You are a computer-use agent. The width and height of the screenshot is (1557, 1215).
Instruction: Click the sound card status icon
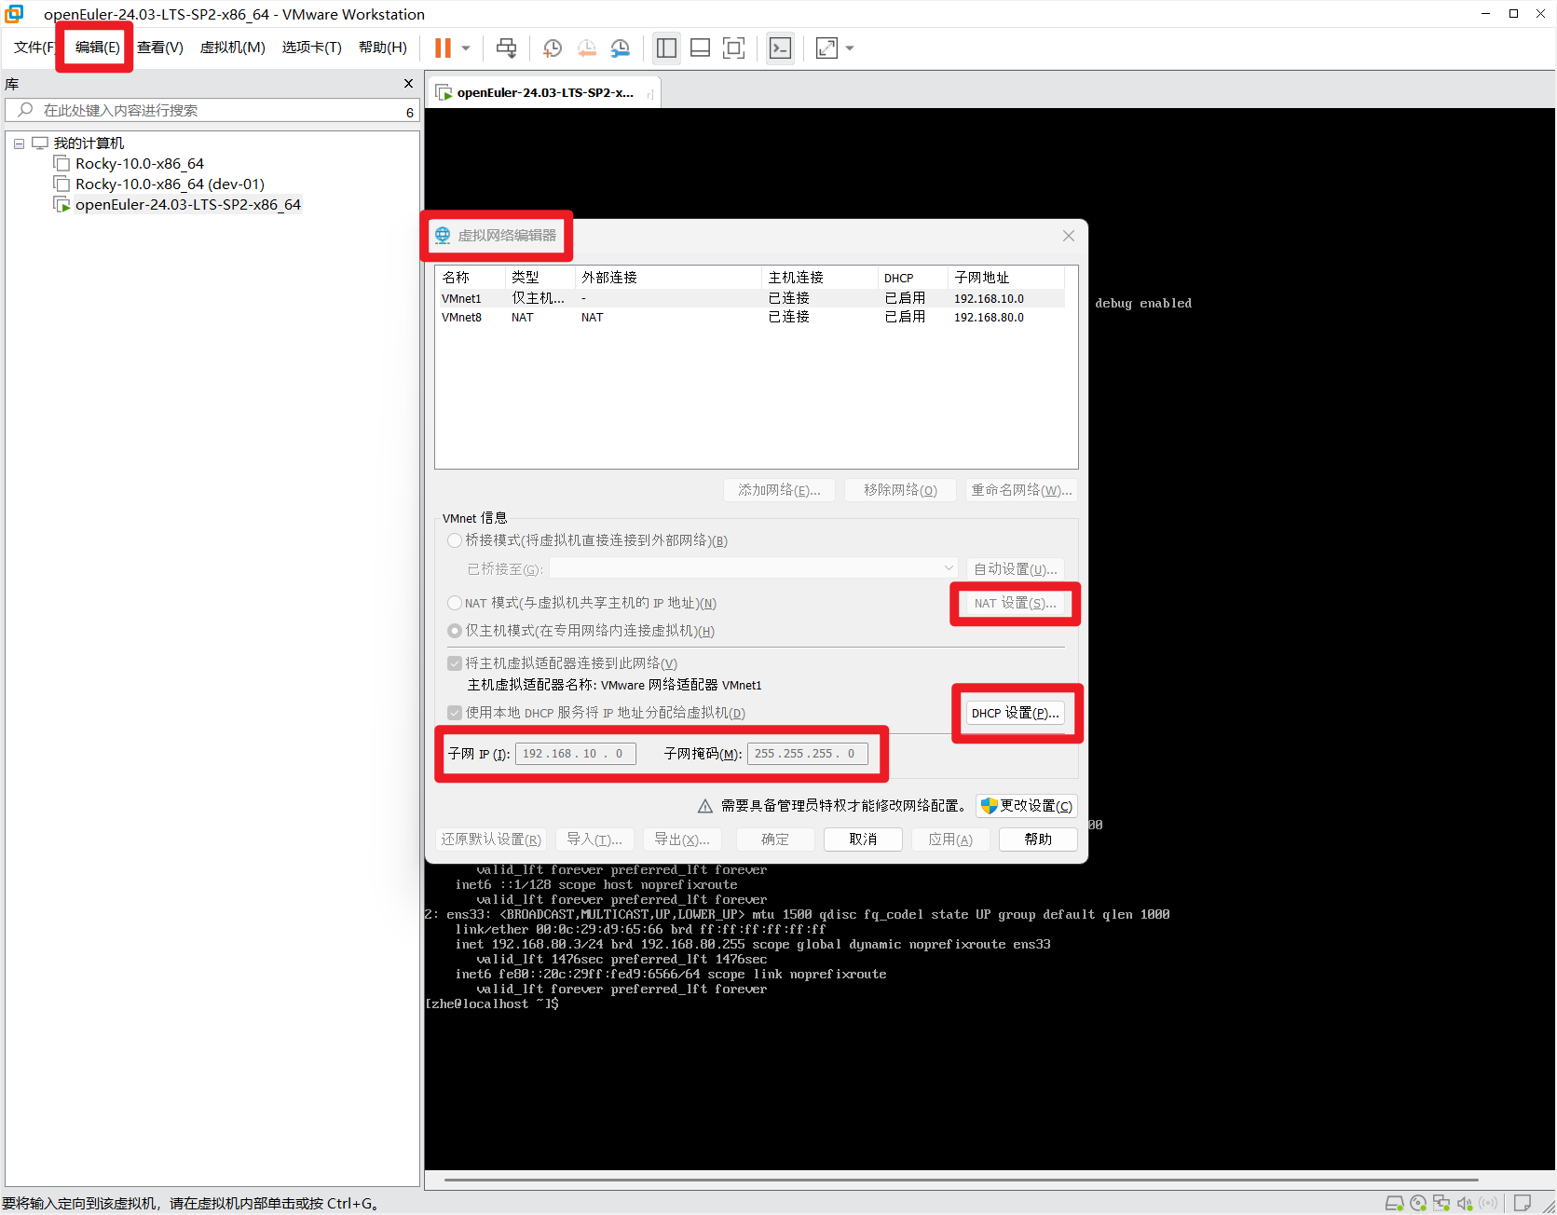pyautogui.click(x=1465, y=1203)
